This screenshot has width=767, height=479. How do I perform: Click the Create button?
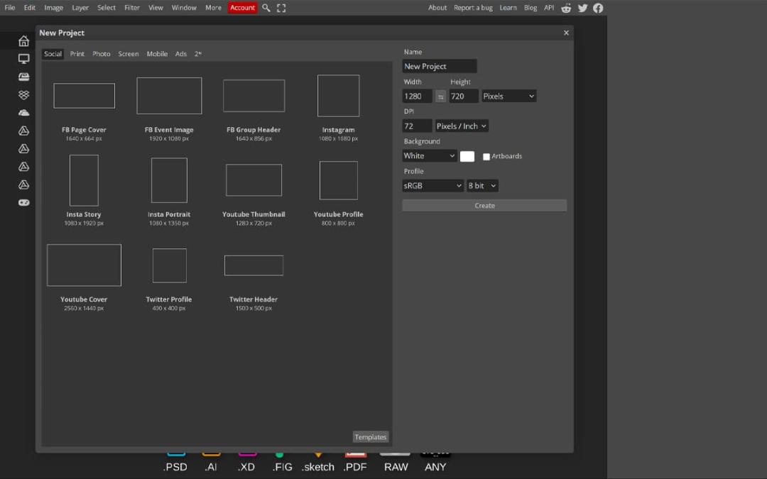(x=484, y=206)
